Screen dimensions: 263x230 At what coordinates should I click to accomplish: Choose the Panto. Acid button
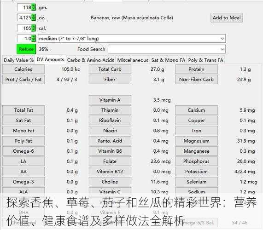click(x=110, y=141)
